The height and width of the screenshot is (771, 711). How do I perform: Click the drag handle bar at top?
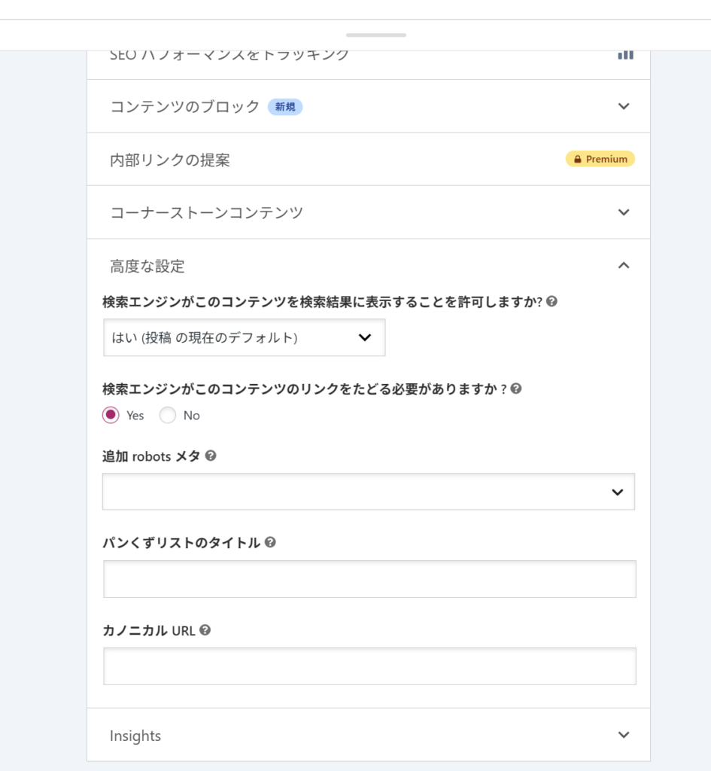point(376,35)
